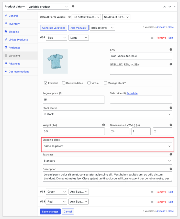Click the Regular price input field

tap(74, 100)
